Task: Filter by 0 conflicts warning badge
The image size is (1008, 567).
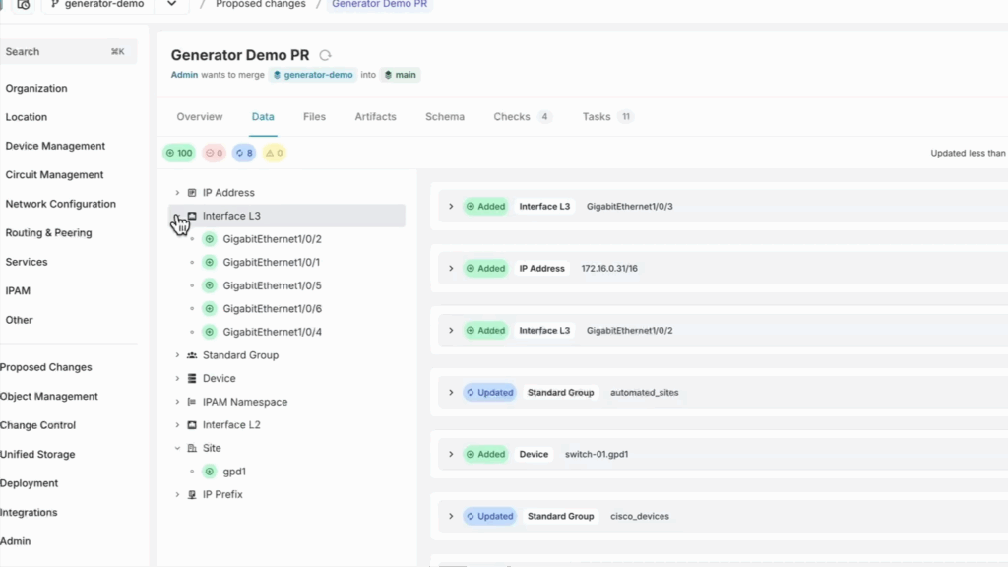Action: pos(275,153)
